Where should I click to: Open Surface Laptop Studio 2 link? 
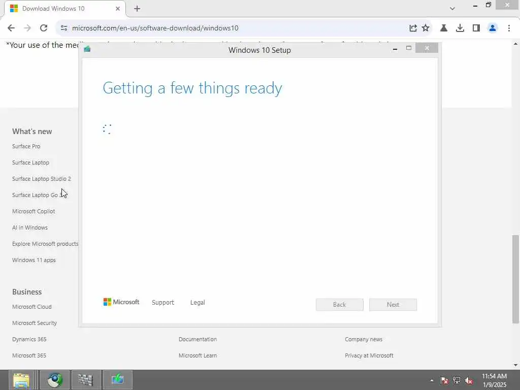point(42,179)
